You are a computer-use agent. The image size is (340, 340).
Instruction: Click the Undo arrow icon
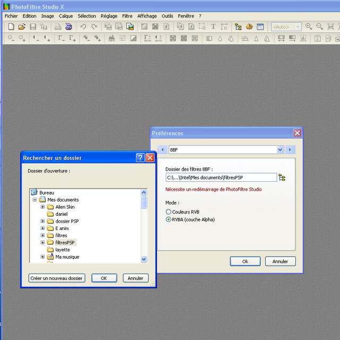point(83,27)
